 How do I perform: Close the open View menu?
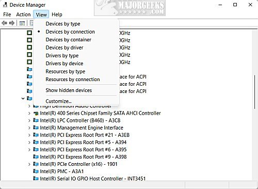click(41, 14)
